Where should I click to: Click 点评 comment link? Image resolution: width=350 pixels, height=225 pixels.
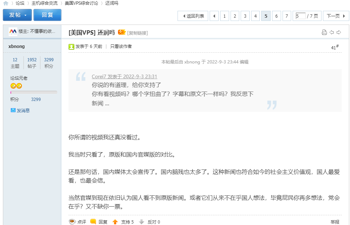pyautogui.click(x=82, y=222)
